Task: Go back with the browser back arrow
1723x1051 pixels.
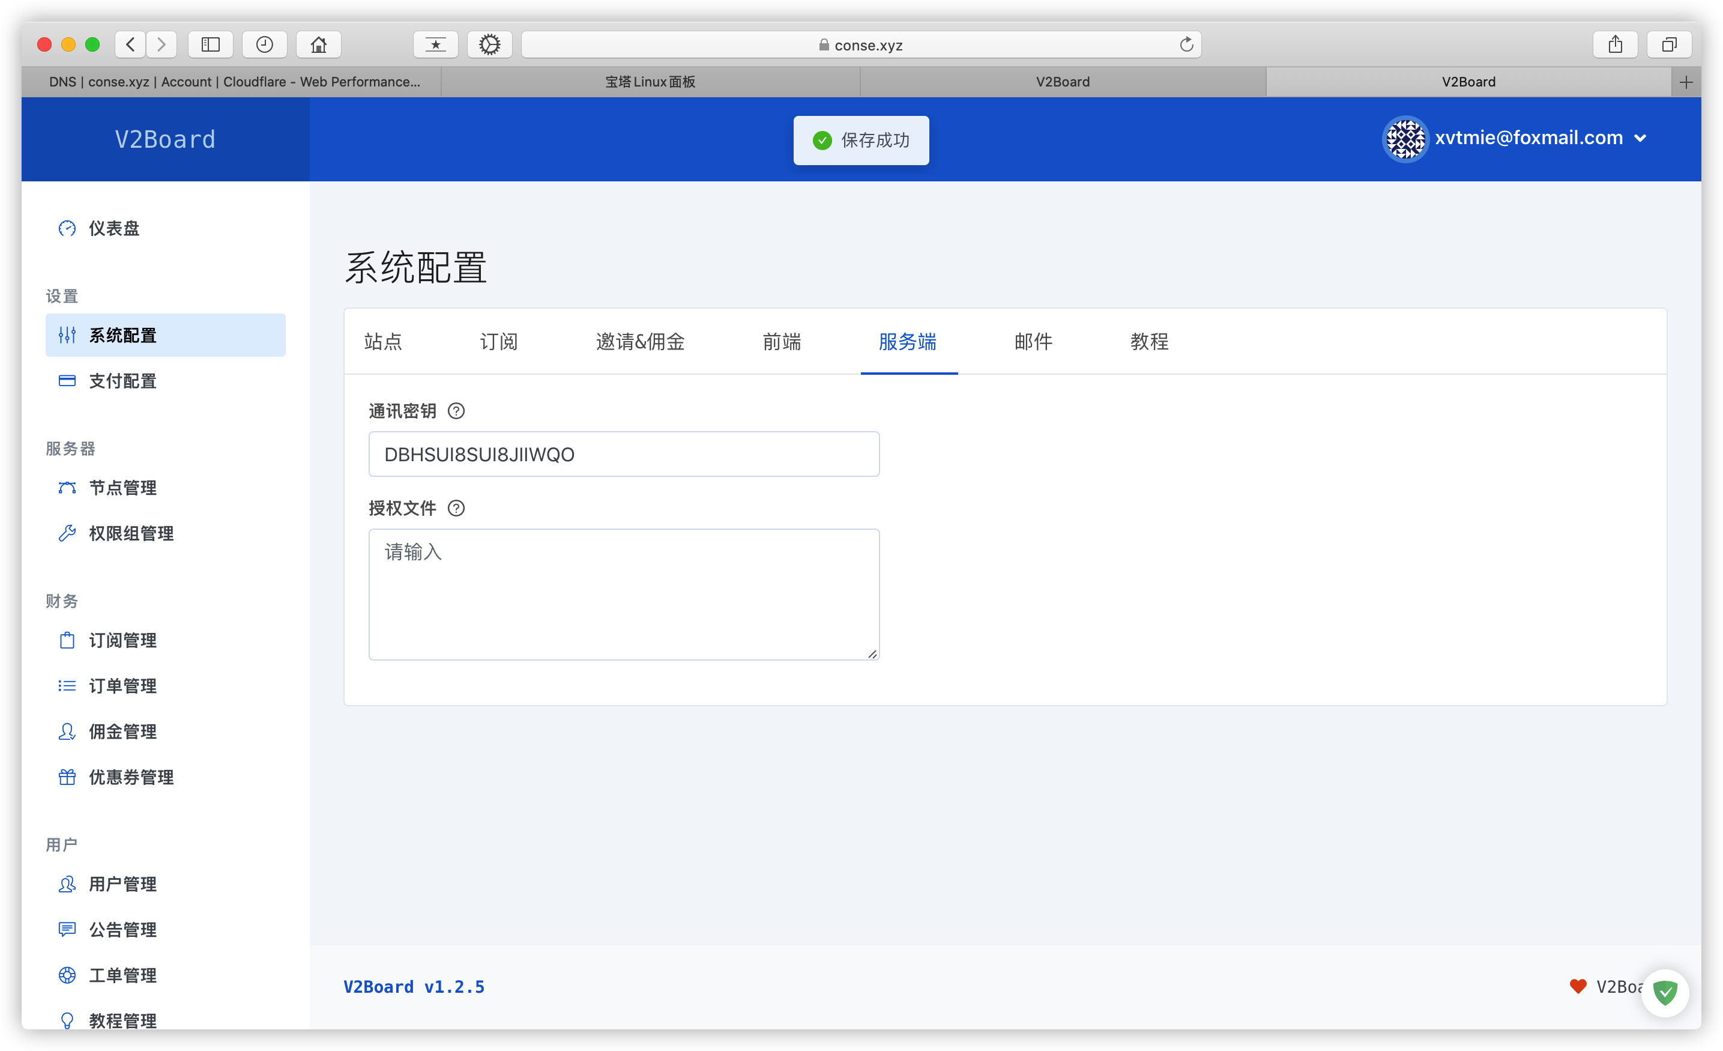Action: pos(131,45)
